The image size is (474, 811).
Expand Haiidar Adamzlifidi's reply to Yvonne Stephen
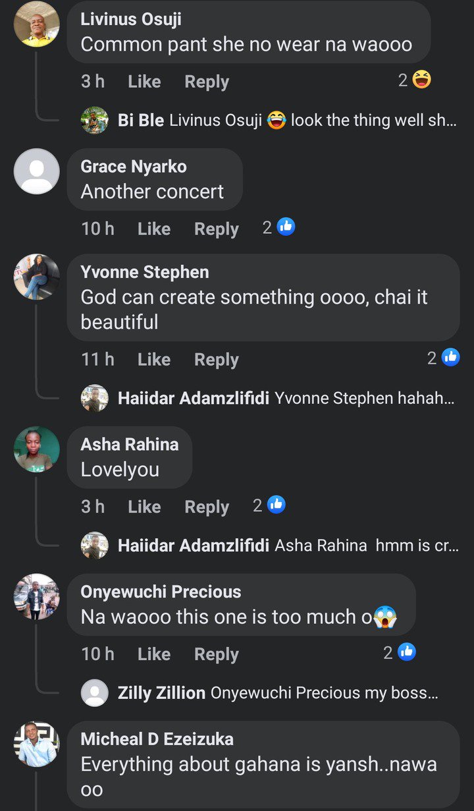(x=365, y=398)
